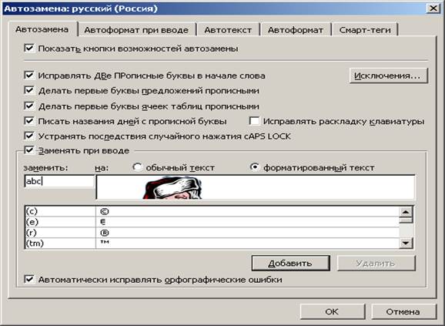Select the (c) list row
The height and width of the screenshot is (326, 445).
[212, 212]
